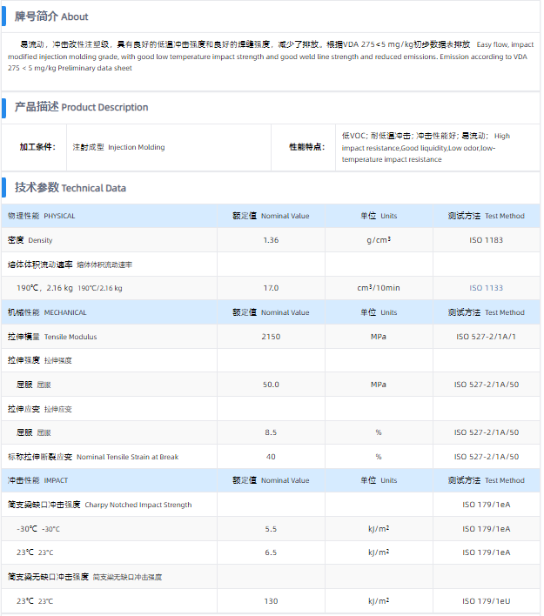Click the About section heading
544x616 pixels.
(x=50, y=17)
